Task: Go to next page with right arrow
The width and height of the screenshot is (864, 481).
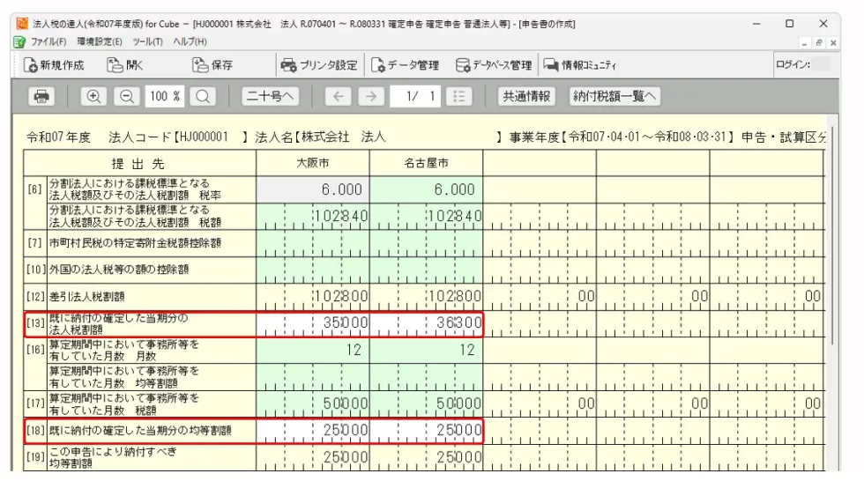Action: click(371, 96)
